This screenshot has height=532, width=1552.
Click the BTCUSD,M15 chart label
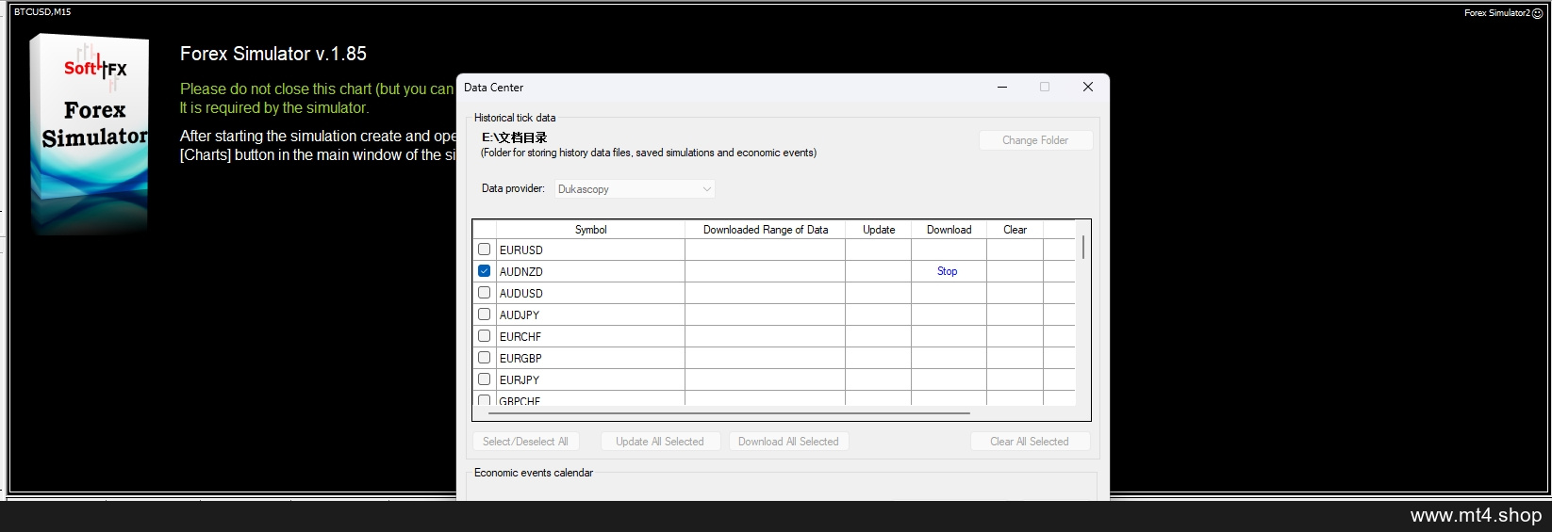42,12
